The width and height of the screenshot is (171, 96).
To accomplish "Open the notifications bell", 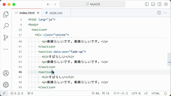I will tap(165, 93).
